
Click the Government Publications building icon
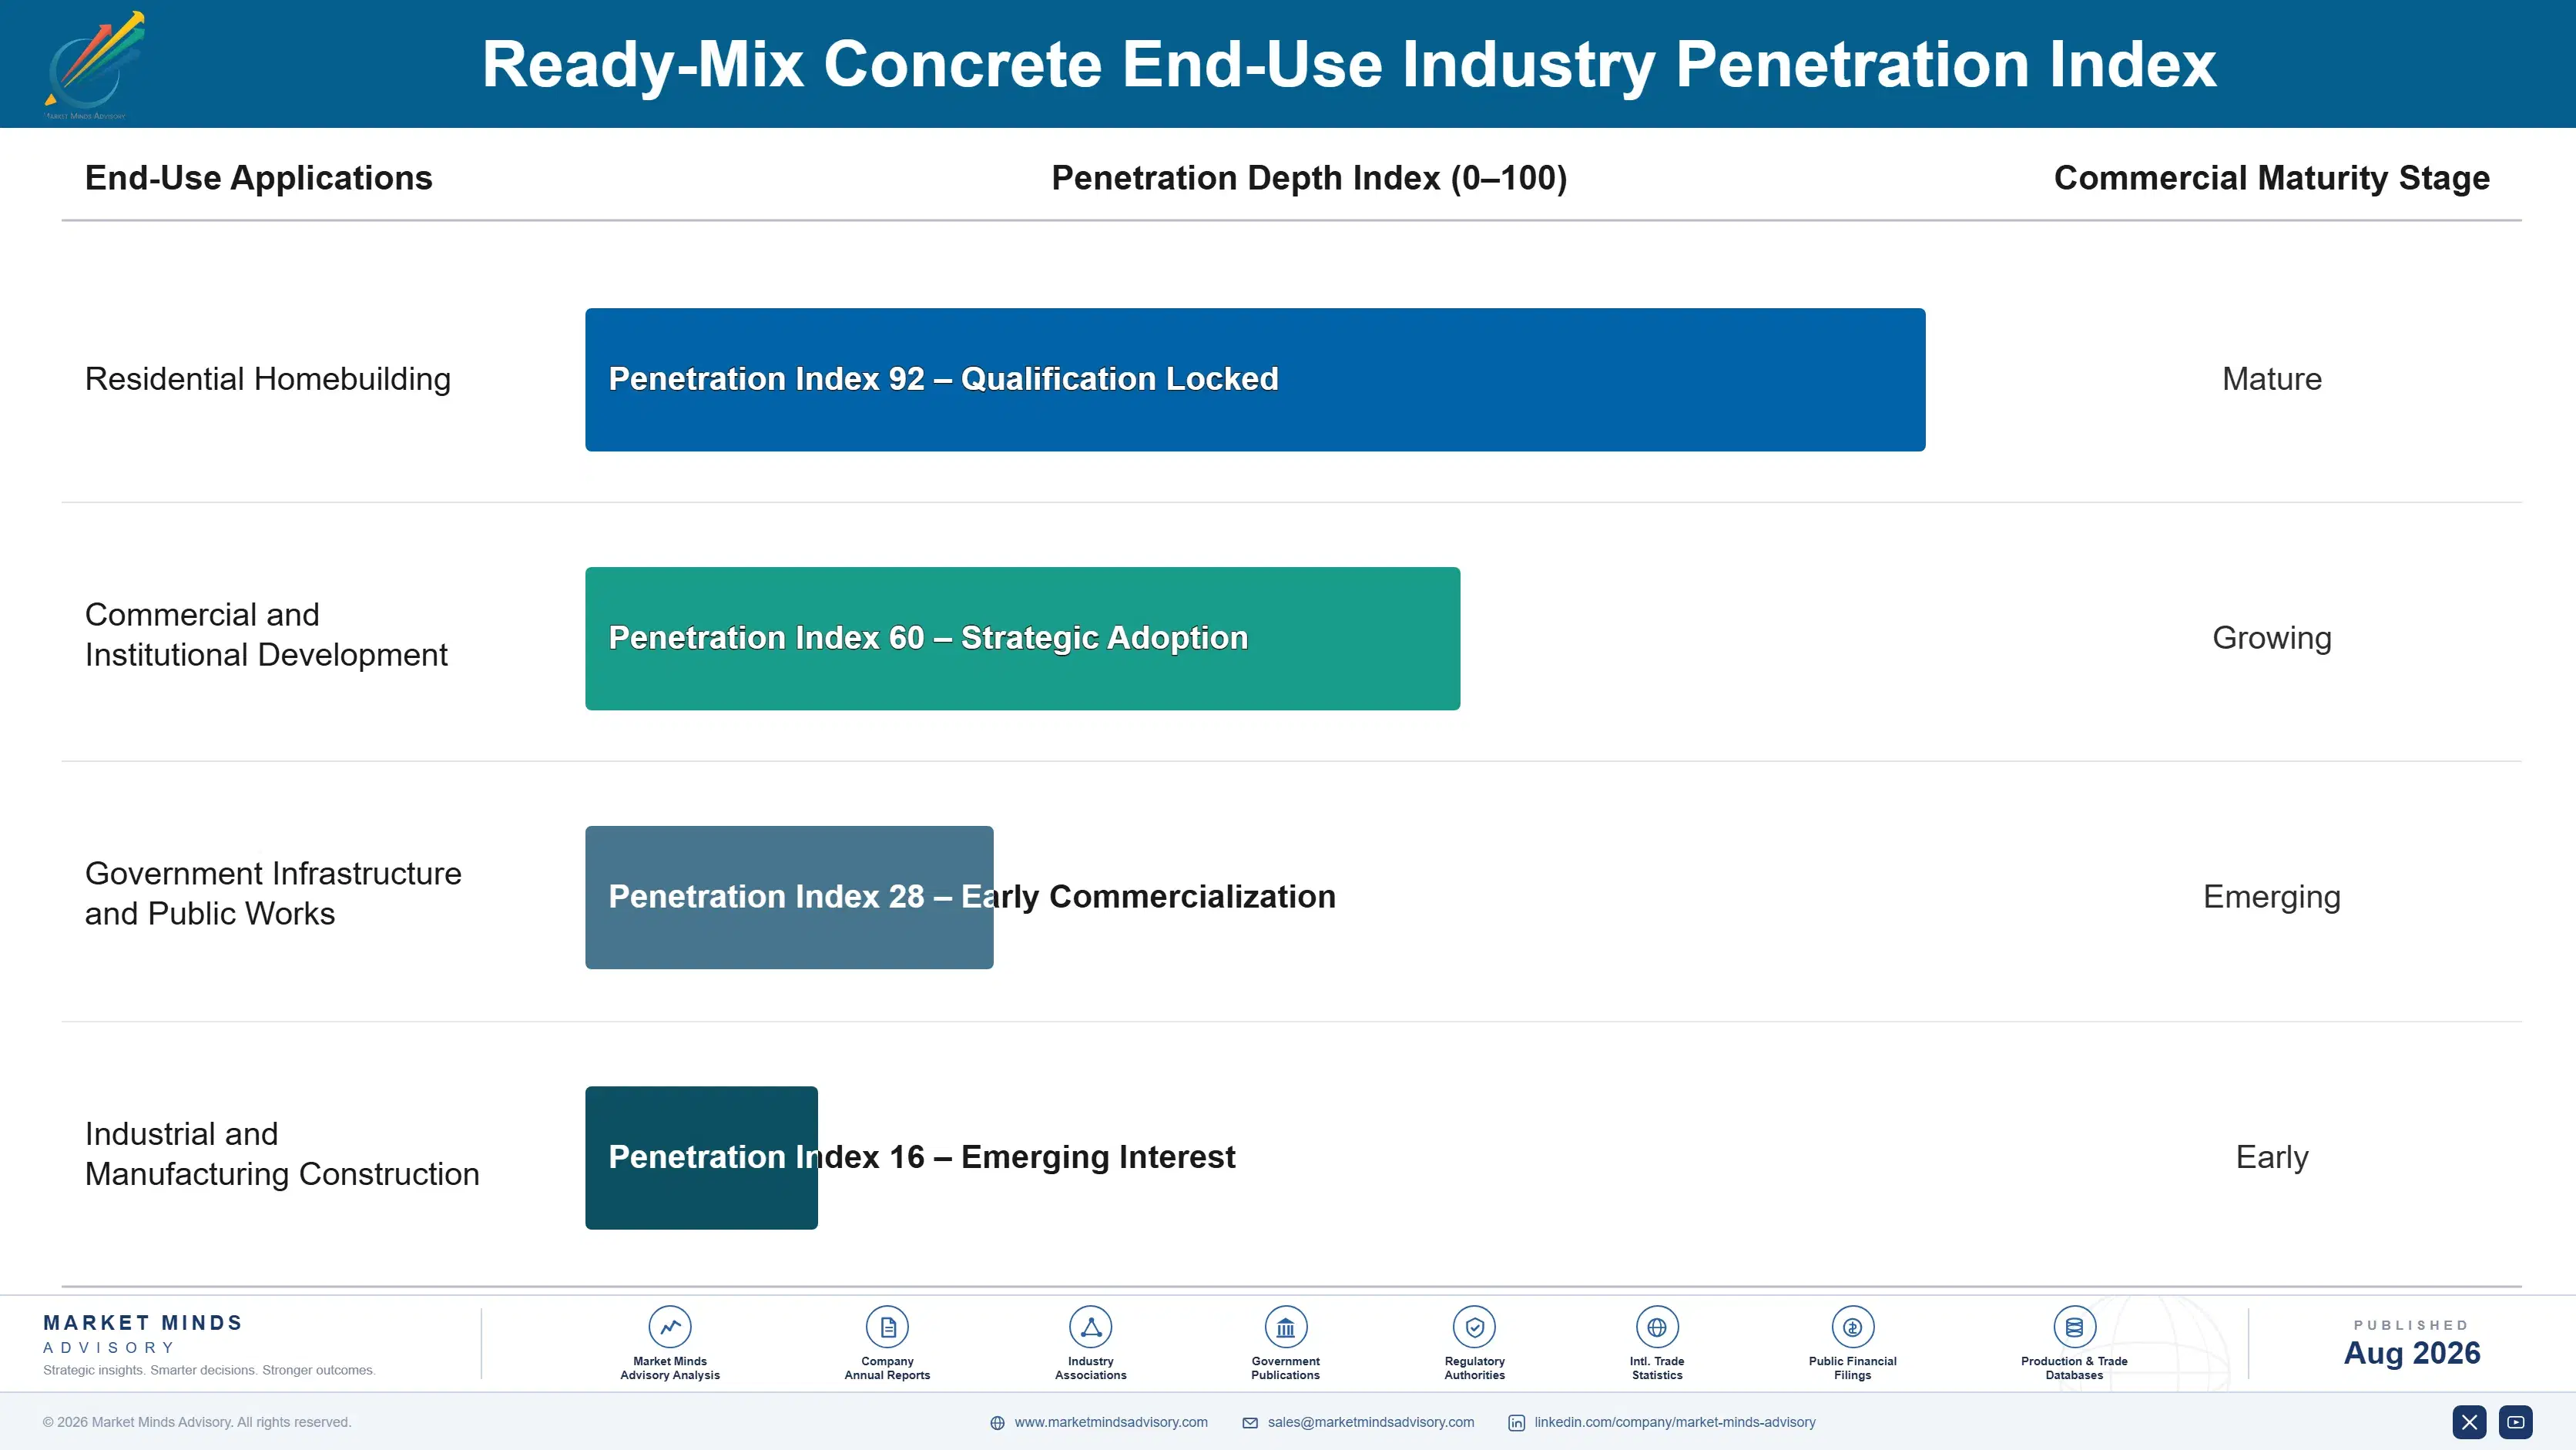[1285, 1327]
